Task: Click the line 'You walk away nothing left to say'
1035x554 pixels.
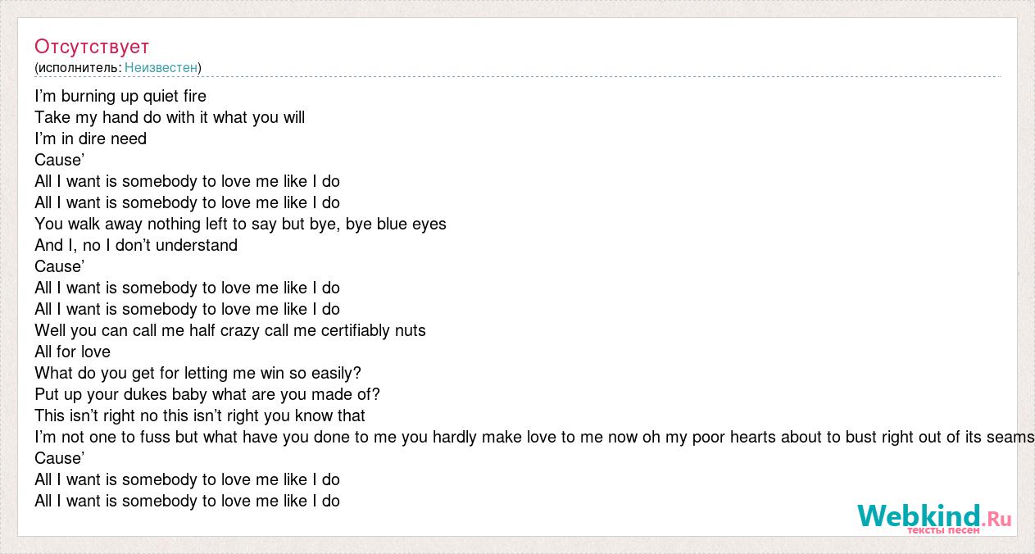Action: 240,224
